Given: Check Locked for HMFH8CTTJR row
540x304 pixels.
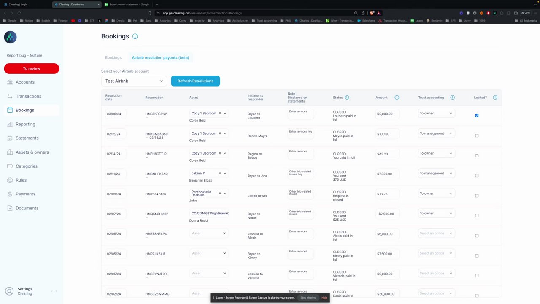Looking at the screenshot, I should tap(477, 155).
